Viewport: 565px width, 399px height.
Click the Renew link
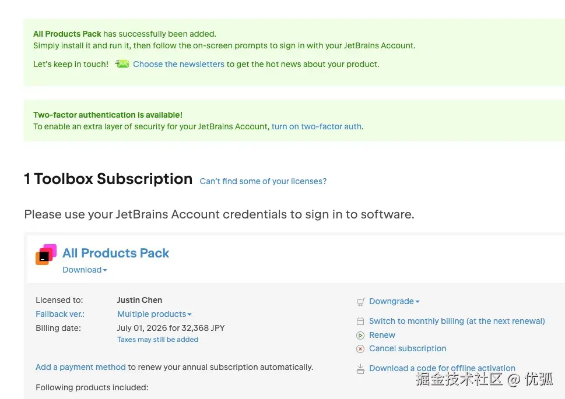click(382, 335)
